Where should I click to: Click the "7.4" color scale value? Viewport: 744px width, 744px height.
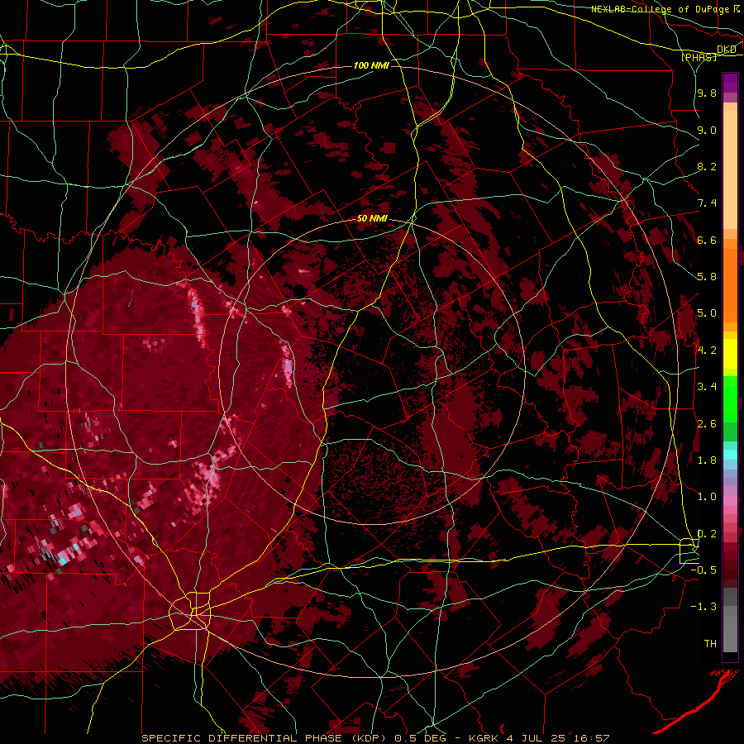[x=707, y=203]
